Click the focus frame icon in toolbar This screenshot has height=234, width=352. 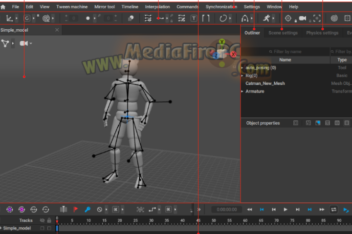point(317,19)
